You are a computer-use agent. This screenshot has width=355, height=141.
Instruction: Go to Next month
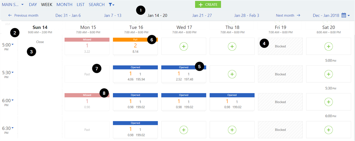(288, 15)
